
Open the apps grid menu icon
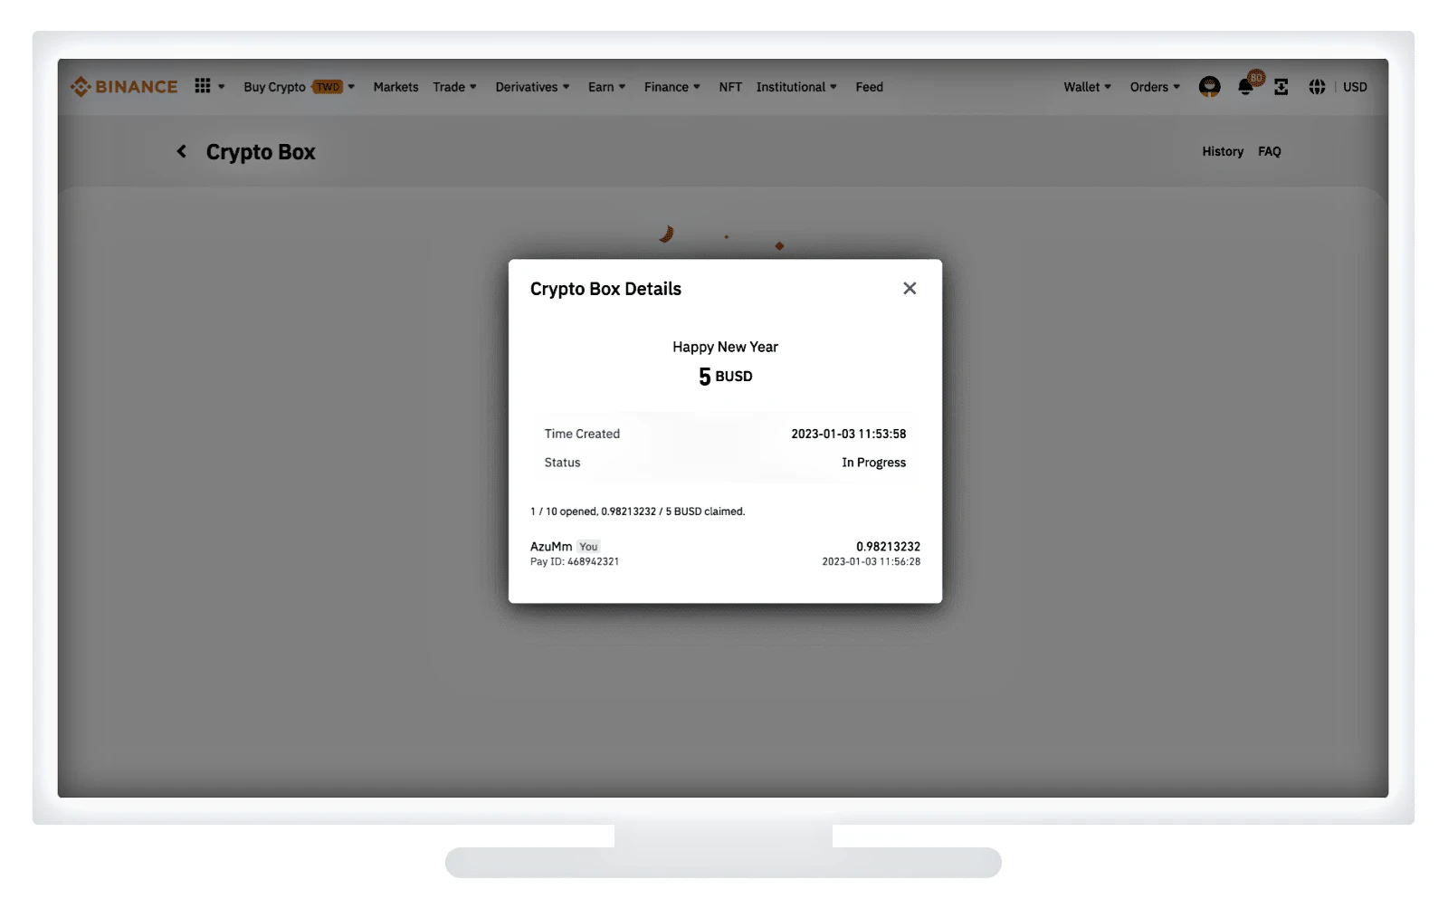[x=203, y=86]
